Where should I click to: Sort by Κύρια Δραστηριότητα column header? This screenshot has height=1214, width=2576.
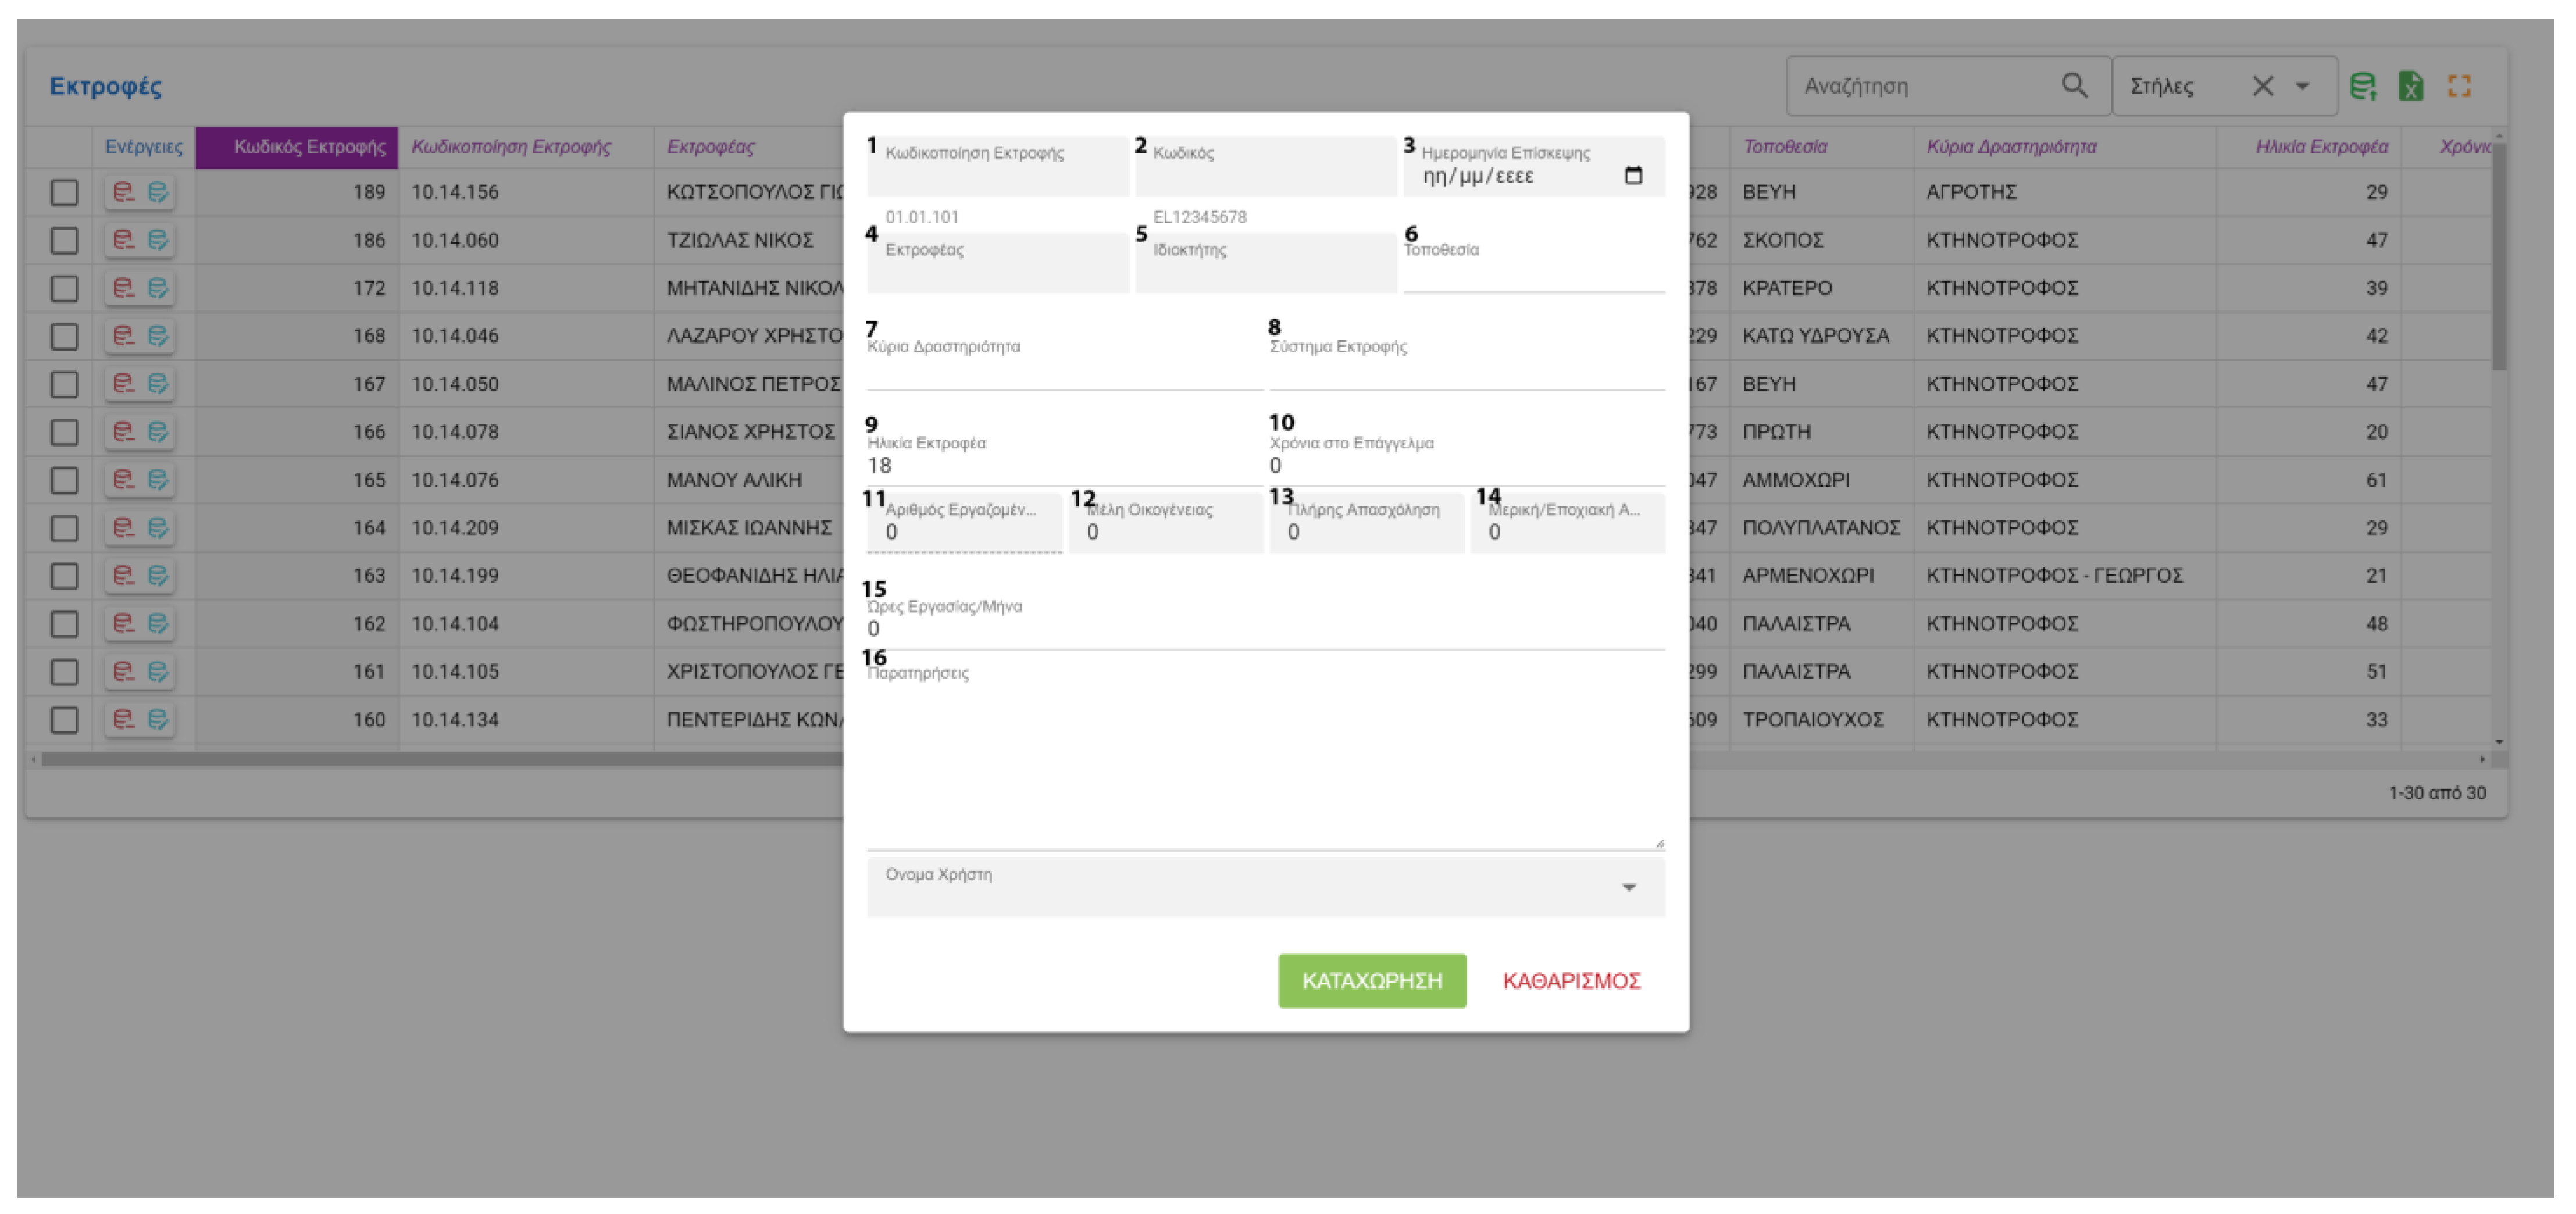[x=2011, y=147]
